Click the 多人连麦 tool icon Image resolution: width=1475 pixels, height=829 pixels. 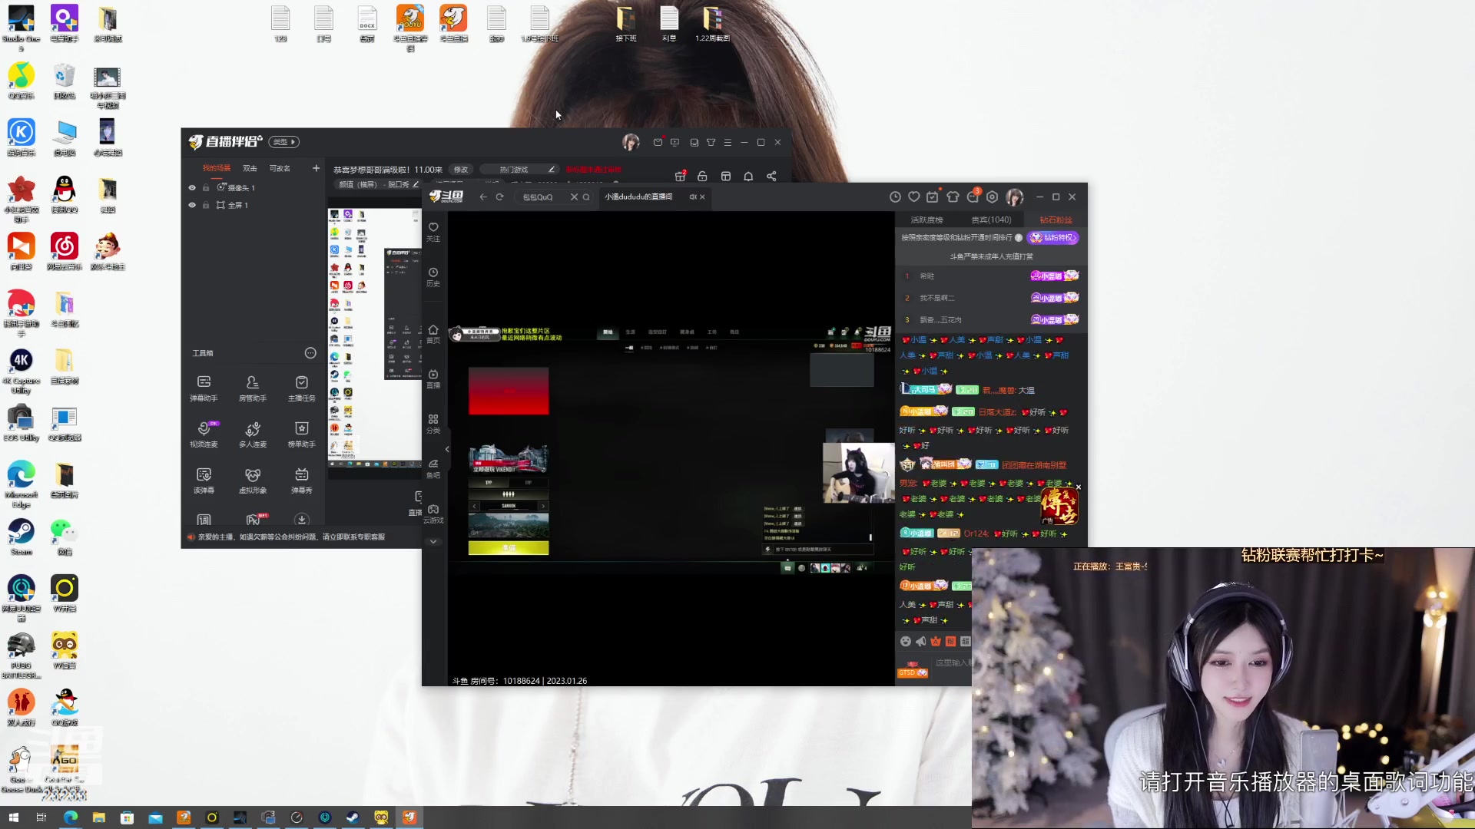[x=252, y=434]
